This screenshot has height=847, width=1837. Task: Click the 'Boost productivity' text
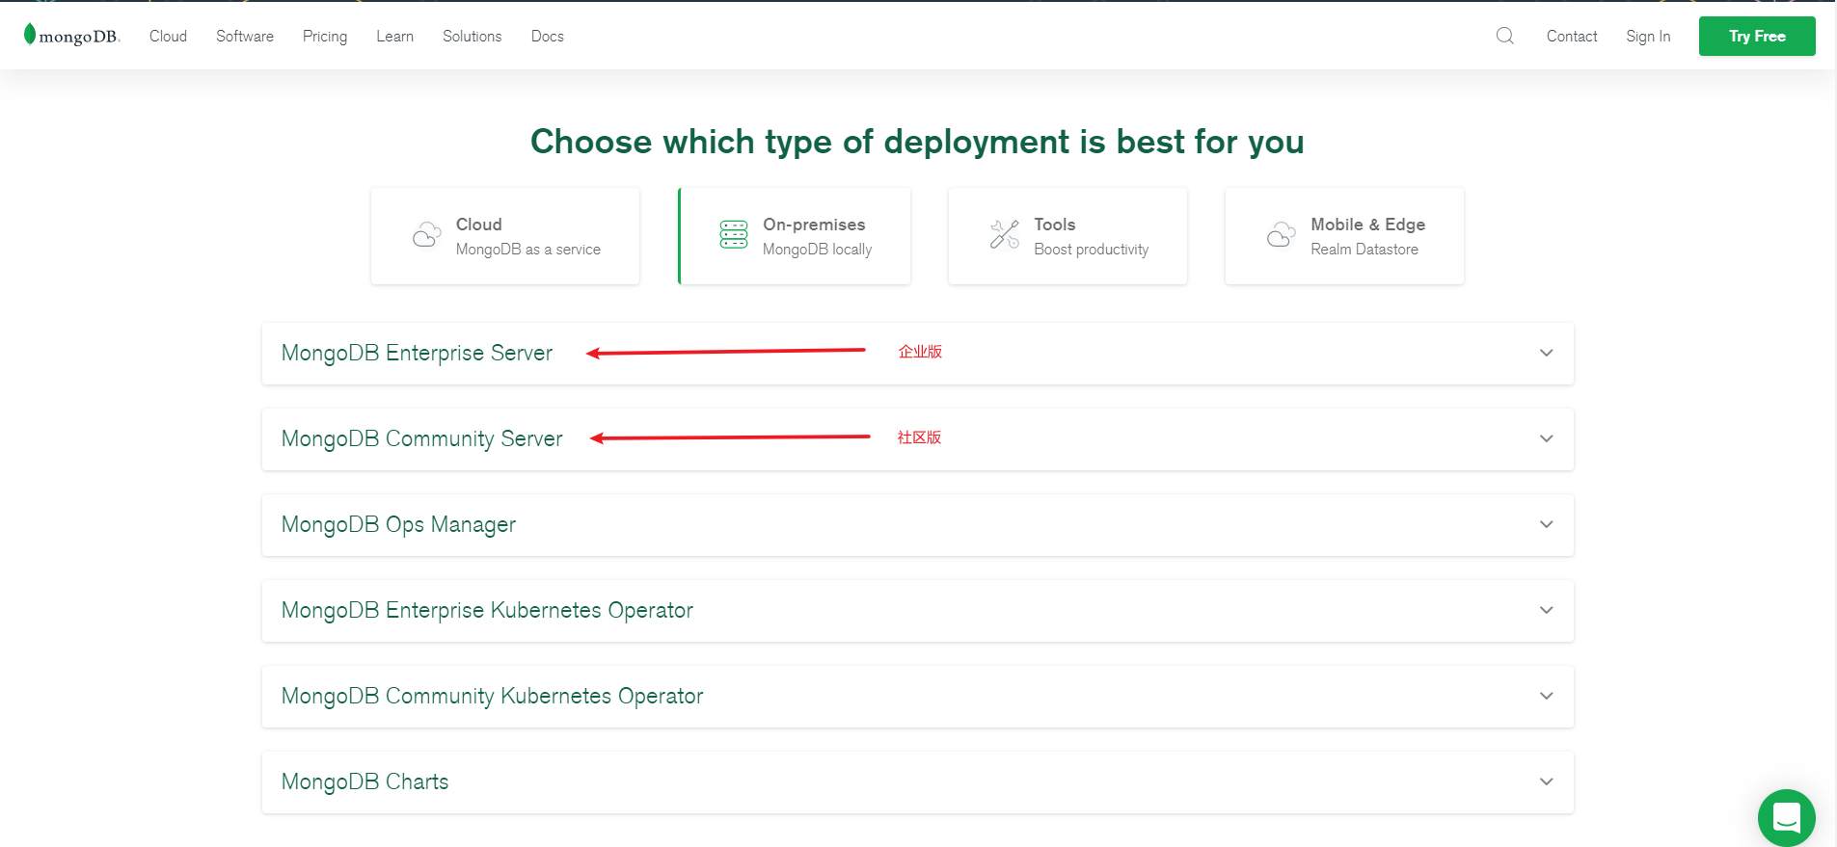tap(1091, 250)
